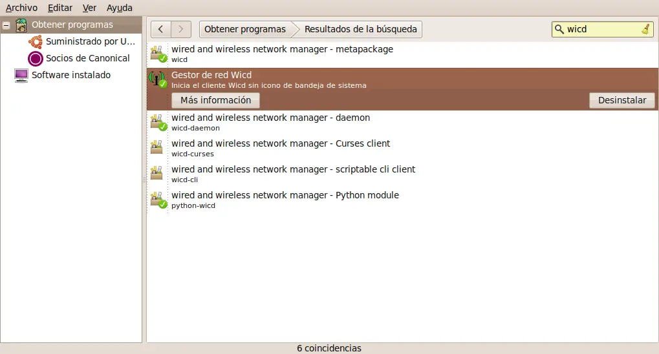Clear the search with the broom icon
The height and width of the screenshot is (354, 659).
(x=645, y=29)
